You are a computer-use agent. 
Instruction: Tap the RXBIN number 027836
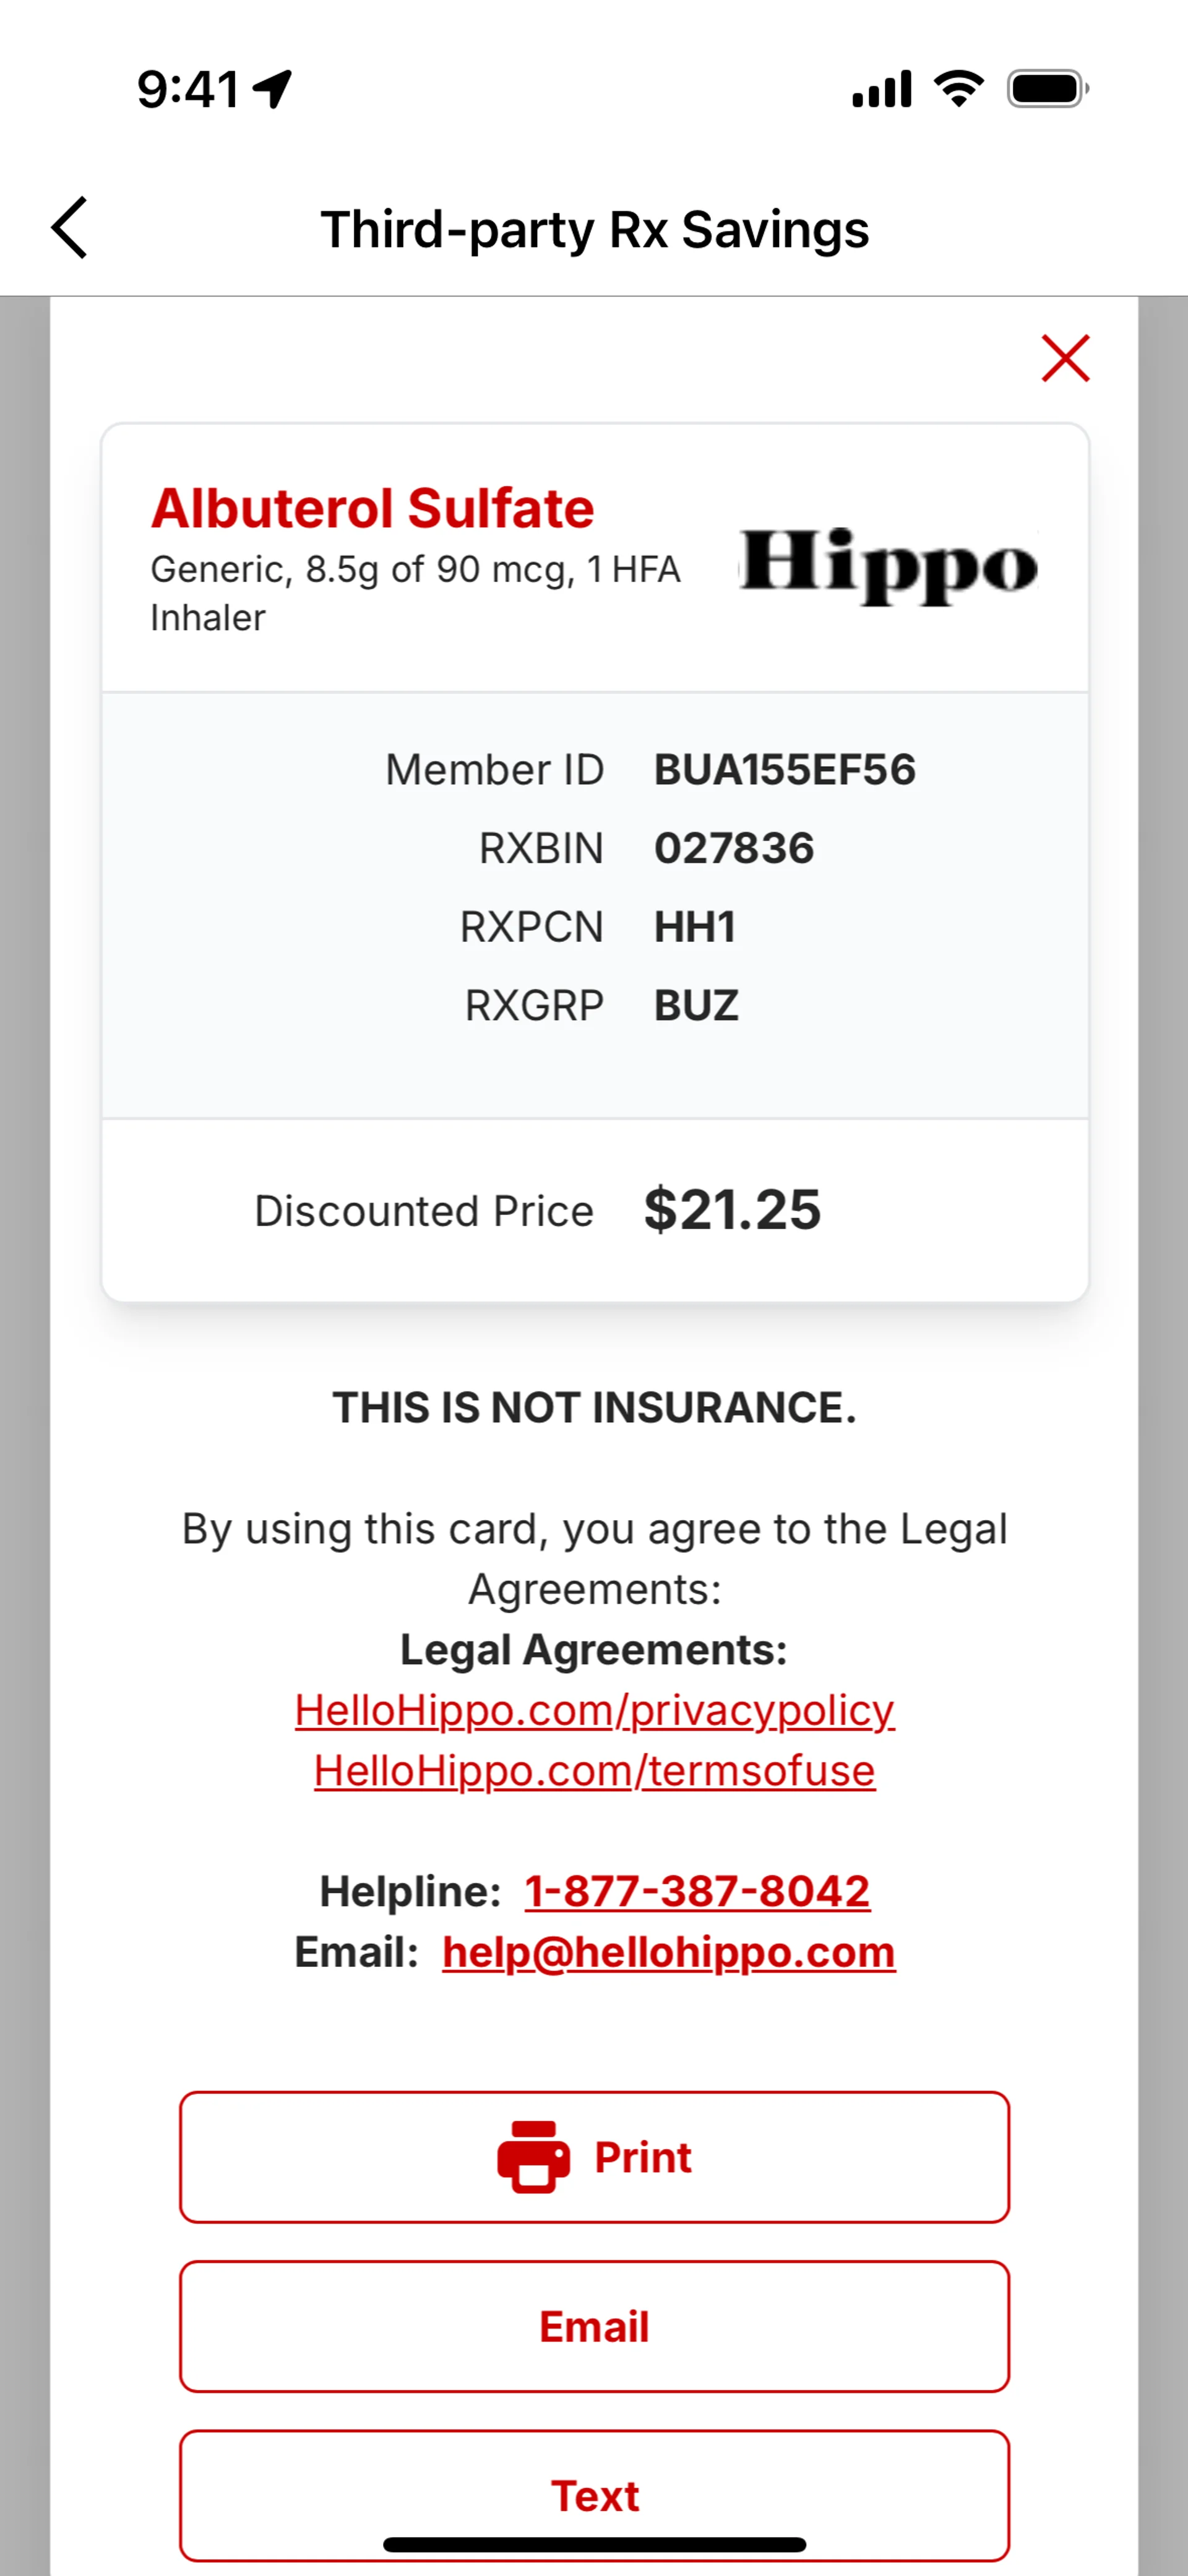[734, 848]
